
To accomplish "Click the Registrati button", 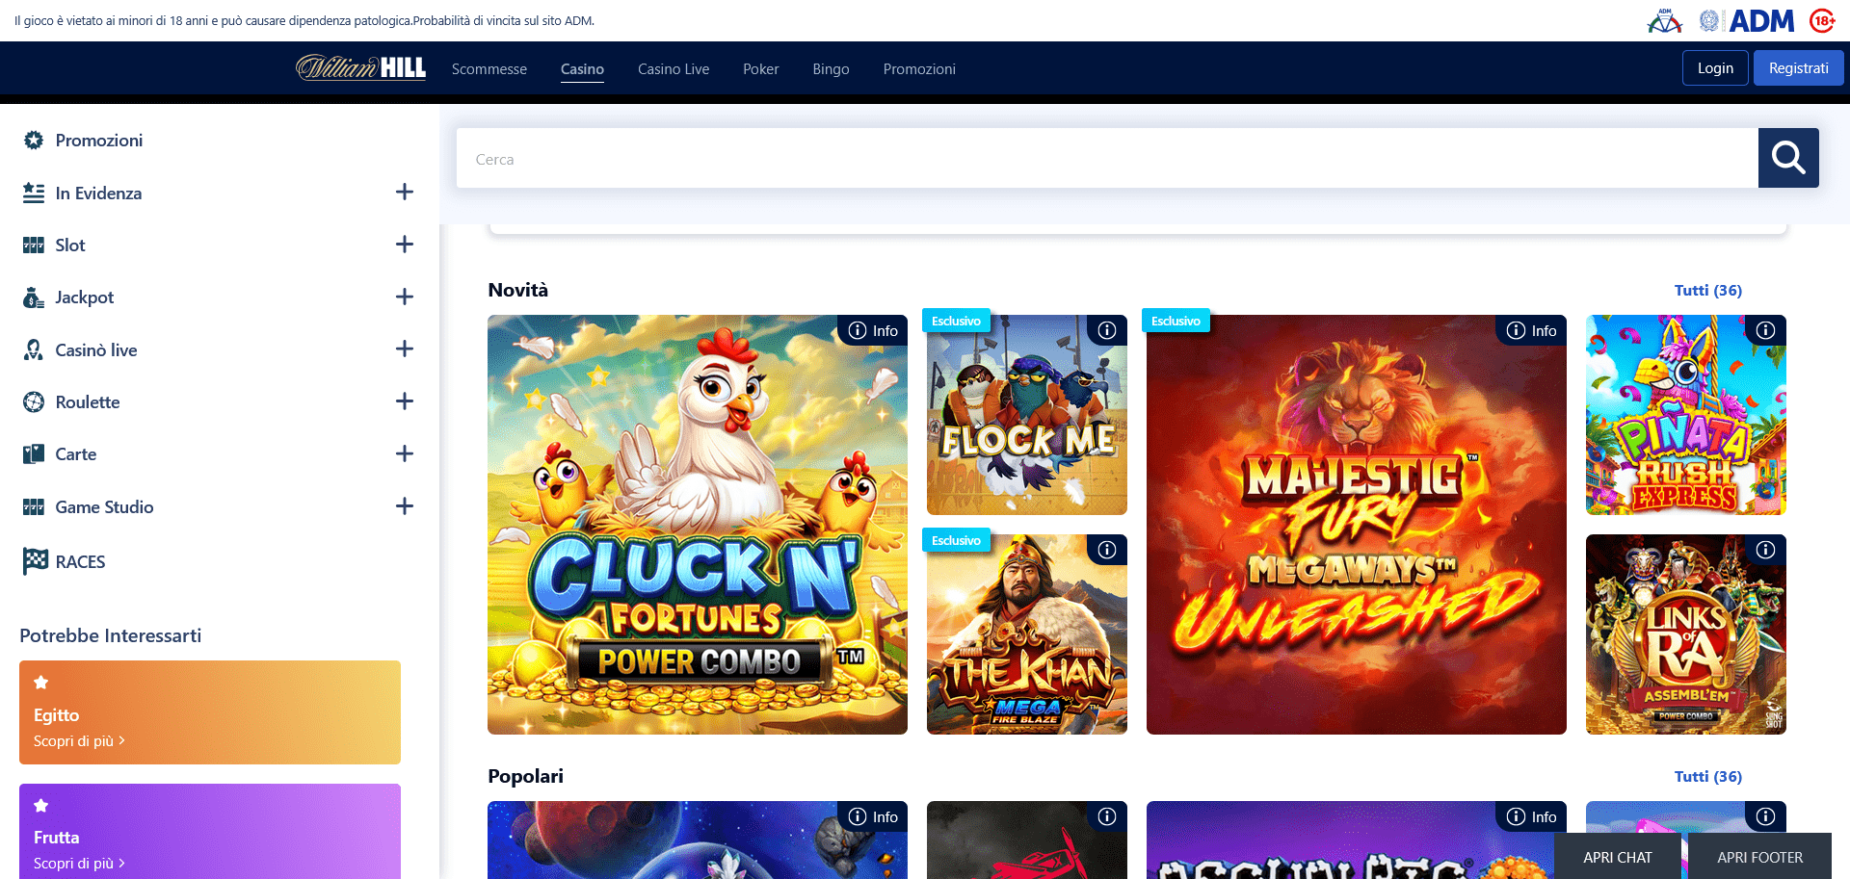I will point(1798,67).
